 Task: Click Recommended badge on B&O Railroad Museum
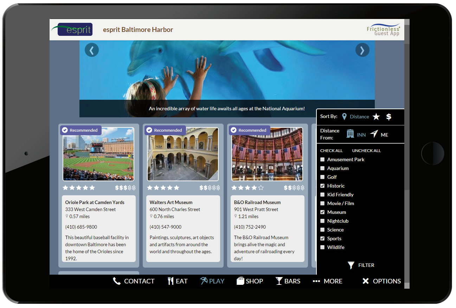(249, 130)
